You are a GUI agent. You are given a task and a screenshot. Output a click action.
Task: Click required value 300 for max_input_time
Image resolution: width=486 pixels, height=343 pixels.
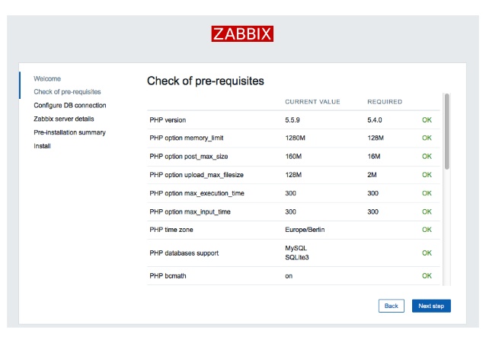pos(372,212)
